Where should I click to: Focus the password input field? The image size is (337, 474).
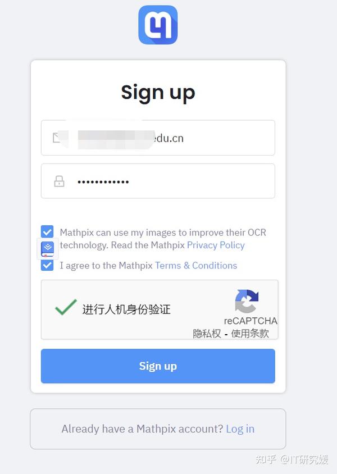coord(158,181)
